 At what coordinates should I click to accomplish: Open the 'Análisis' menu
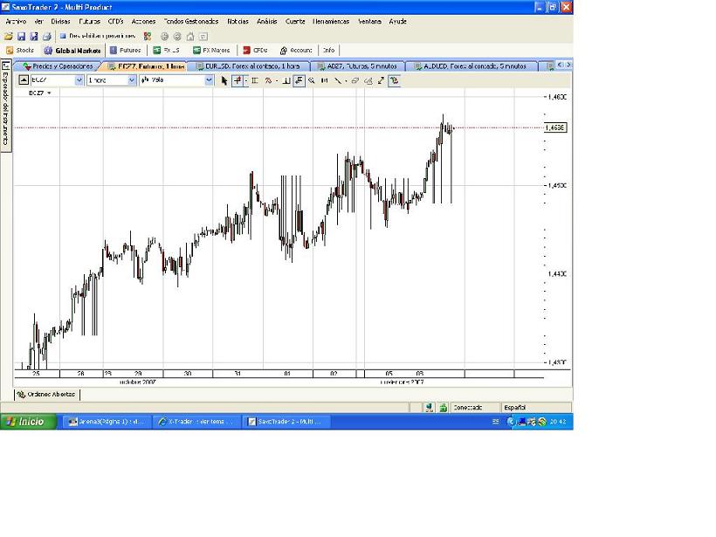[267, 21]
